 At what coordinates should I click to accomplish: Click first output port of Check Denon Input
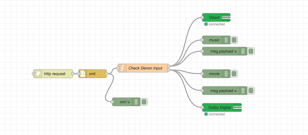(168, 66)
